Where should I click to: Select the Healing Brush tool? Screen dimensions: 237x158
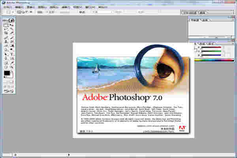(x=6, y=37)
